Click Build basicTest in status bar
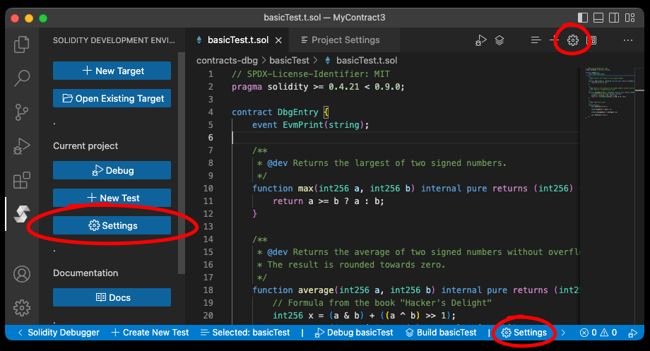 point(442,332)
